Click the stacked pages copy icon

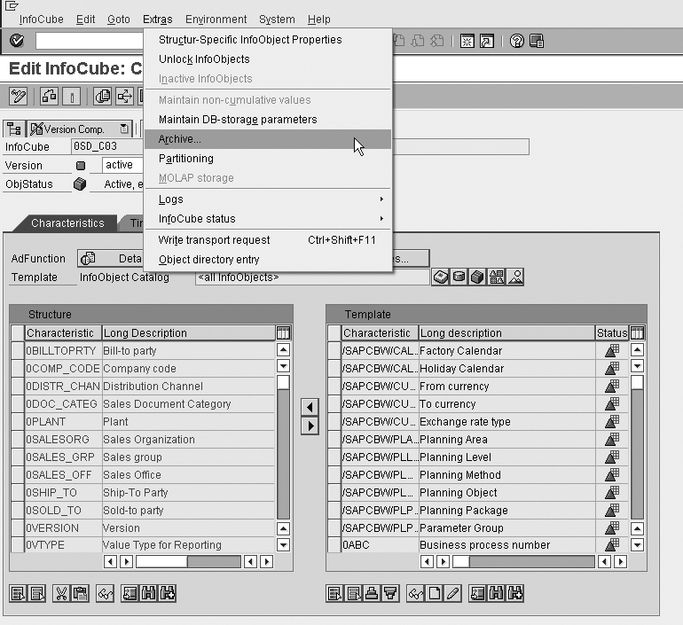click(x=103, y=96)
